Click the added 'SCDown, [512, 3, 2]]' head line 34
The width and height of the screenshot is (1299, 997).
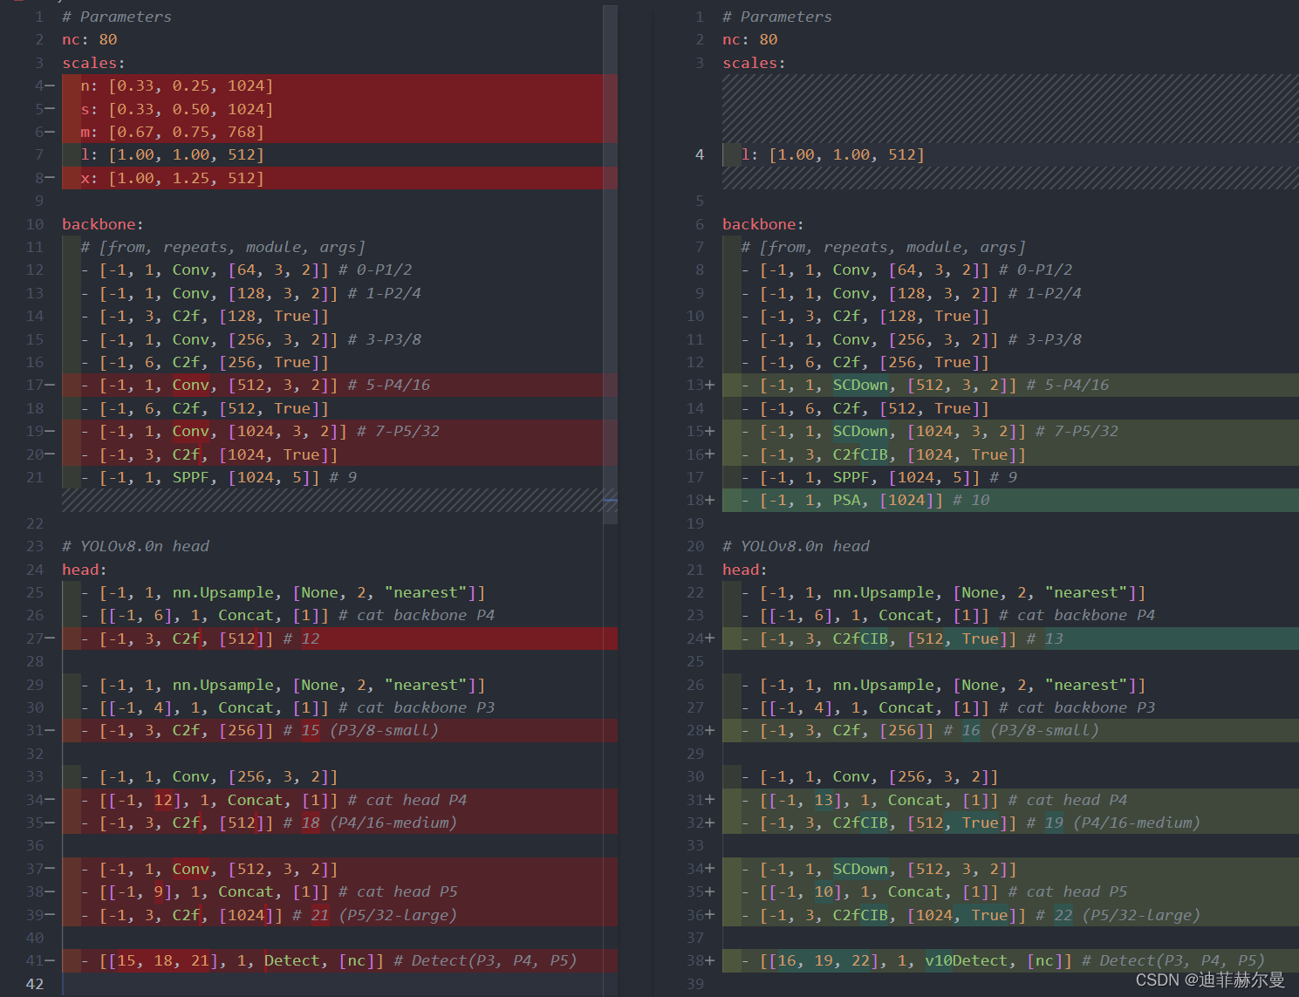[x=1010, y=869]
